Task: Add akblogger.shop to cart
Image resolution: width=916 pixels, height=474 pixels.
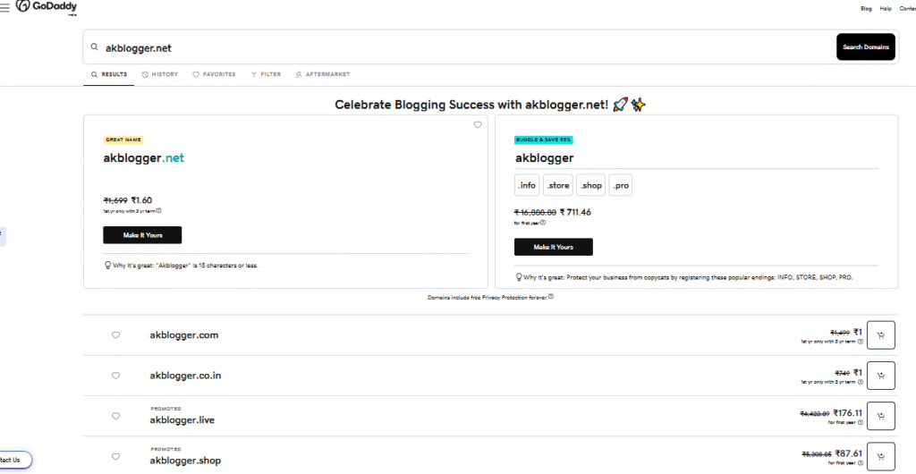Action: point(881,456)
